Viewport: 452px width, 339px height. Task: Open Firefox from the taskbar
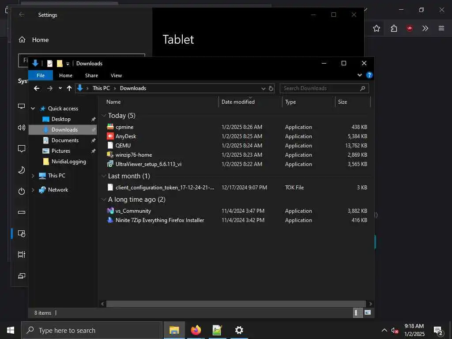tap(196, 330)
